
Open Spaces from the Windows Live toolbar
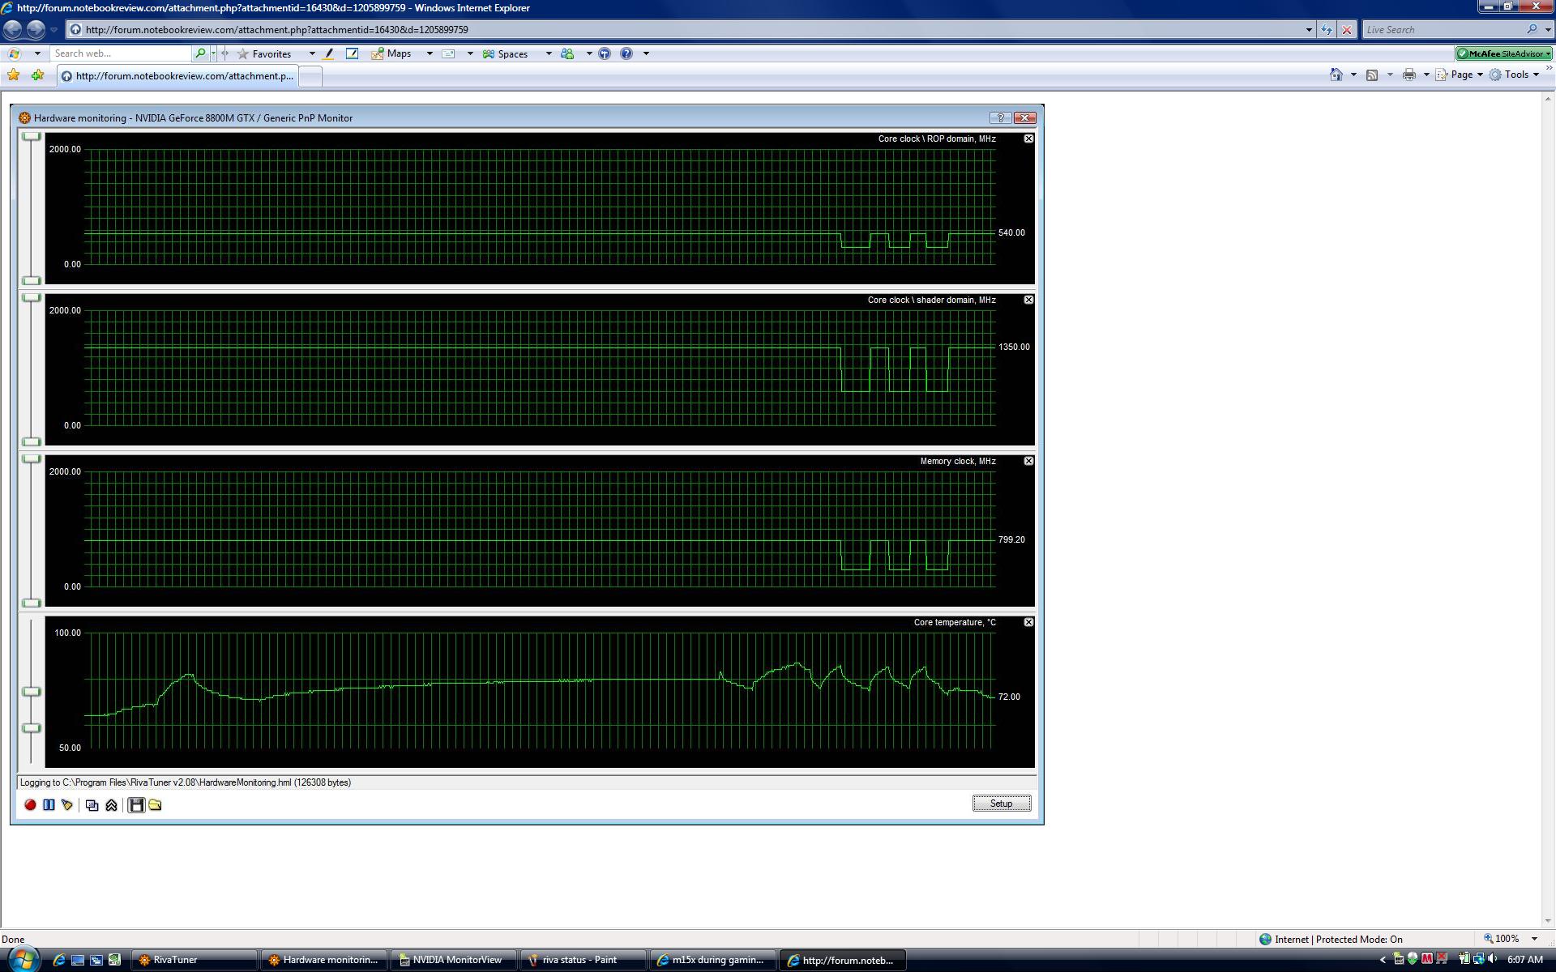(505, 53)
